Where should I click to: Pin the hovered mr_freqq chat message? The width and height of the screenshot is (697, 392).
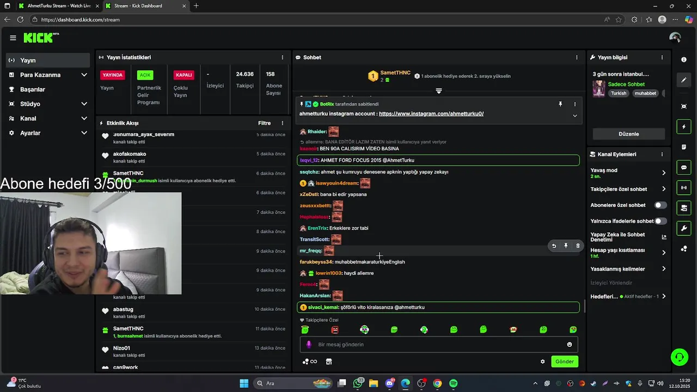coord(566,246)
